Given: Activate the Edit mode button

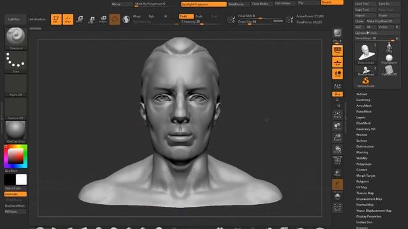Looking at the screenshot, I should tap(56, 20).
